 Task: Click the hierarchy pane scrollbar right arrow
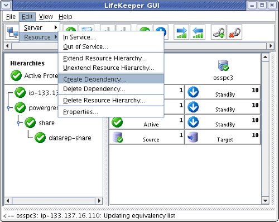[99, 201]
